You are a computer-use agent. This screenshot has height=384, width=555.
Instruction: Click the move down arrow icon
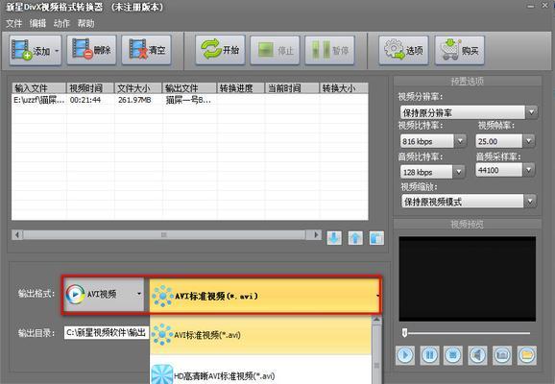coord(334,238)
